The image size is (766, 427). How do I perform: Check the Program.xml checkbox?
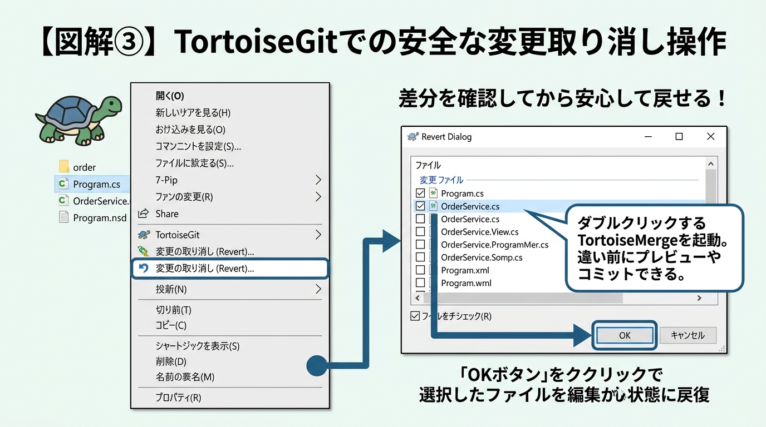point(420,270)
